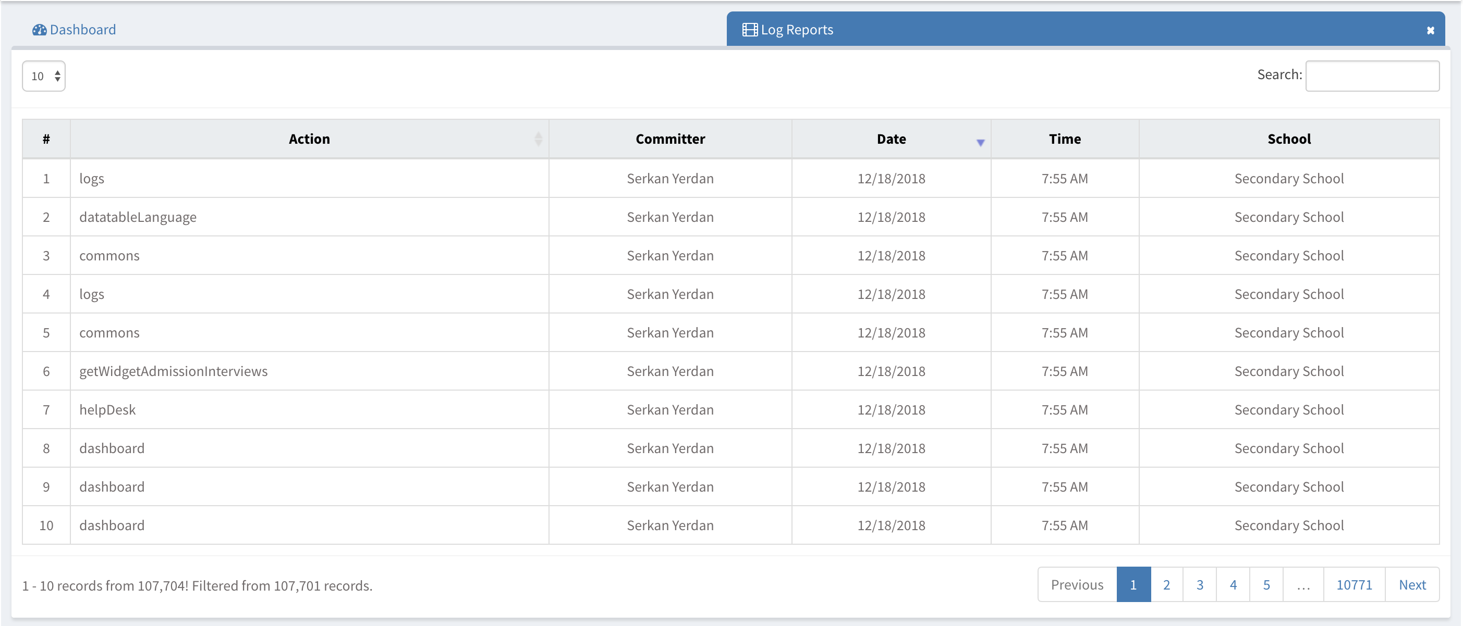Sort by the Time column header
The image size is (1463, 626).
1064,139
